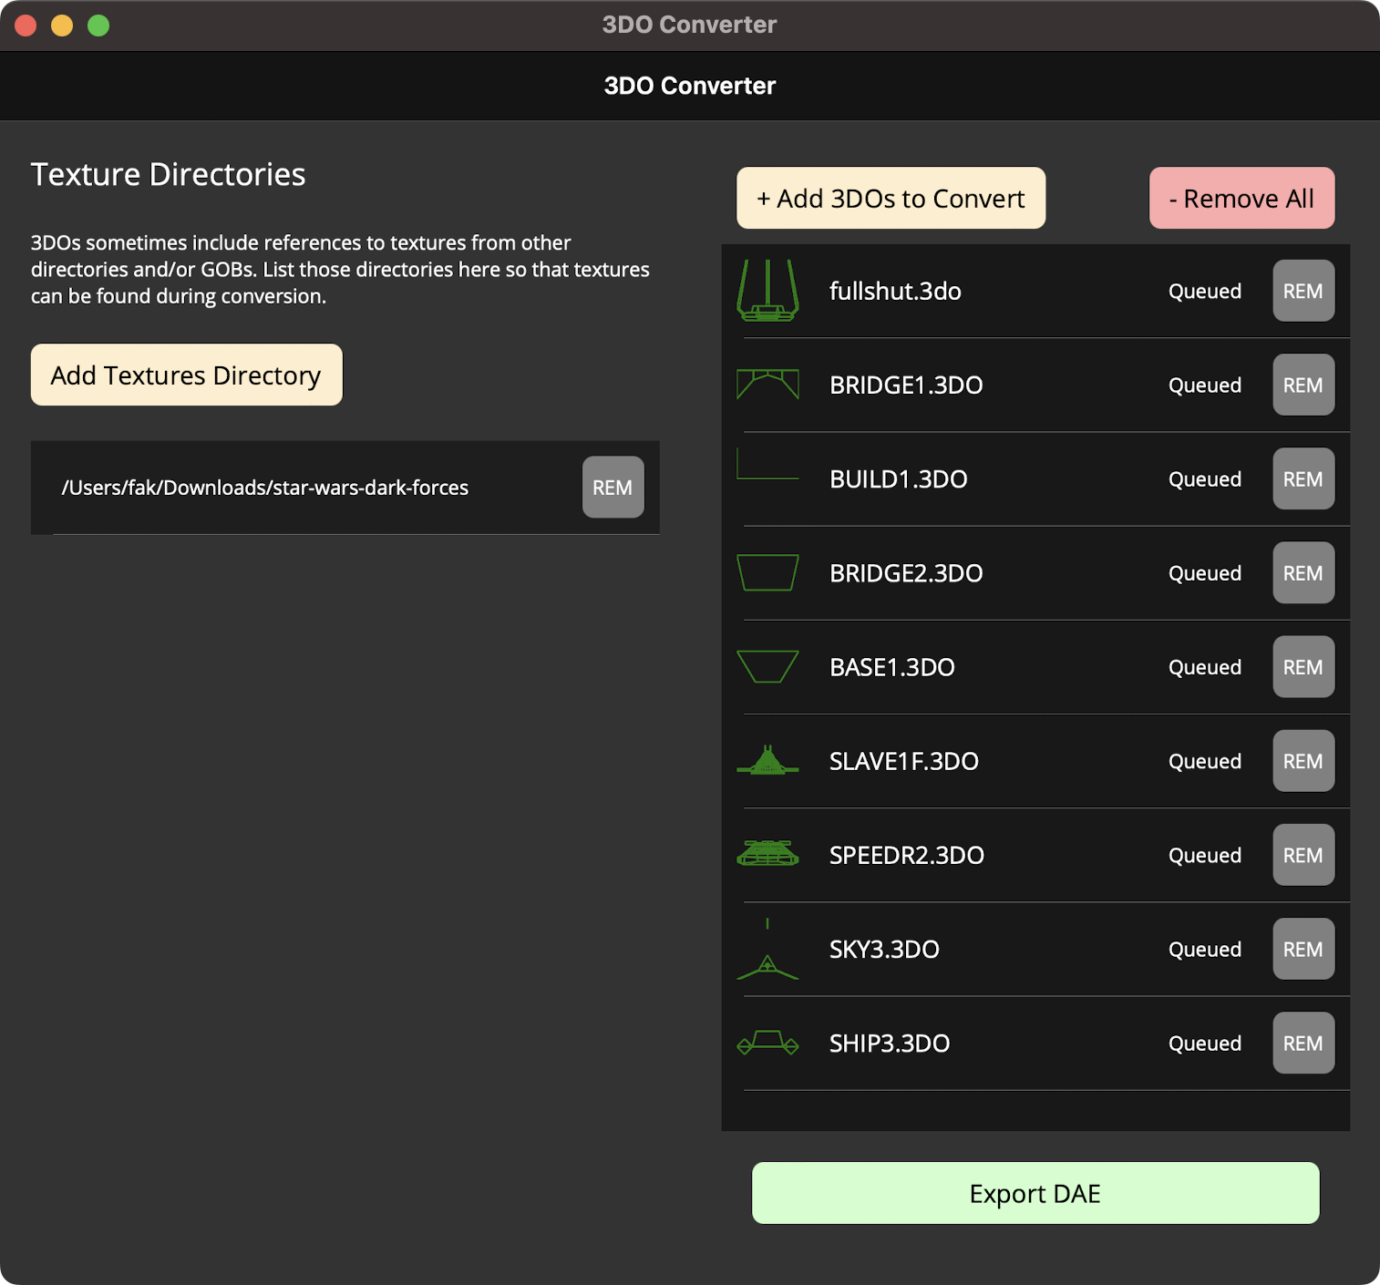The width and height of the screenshot is (1380, 1285).
Task: Click the BASE1.3DO model icon
Action: 769,666
